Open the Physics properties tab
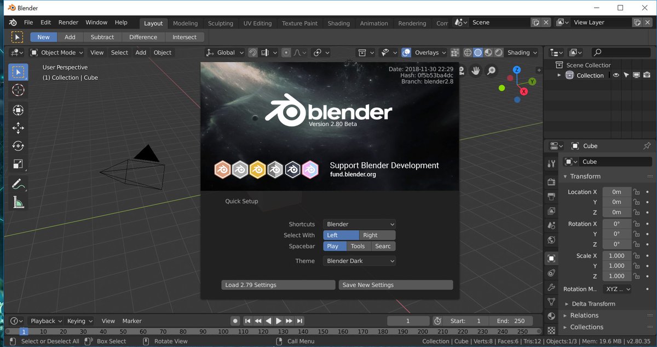Viewport: 657px width, 347px height. pyautogui.click(x=551, y=273)
